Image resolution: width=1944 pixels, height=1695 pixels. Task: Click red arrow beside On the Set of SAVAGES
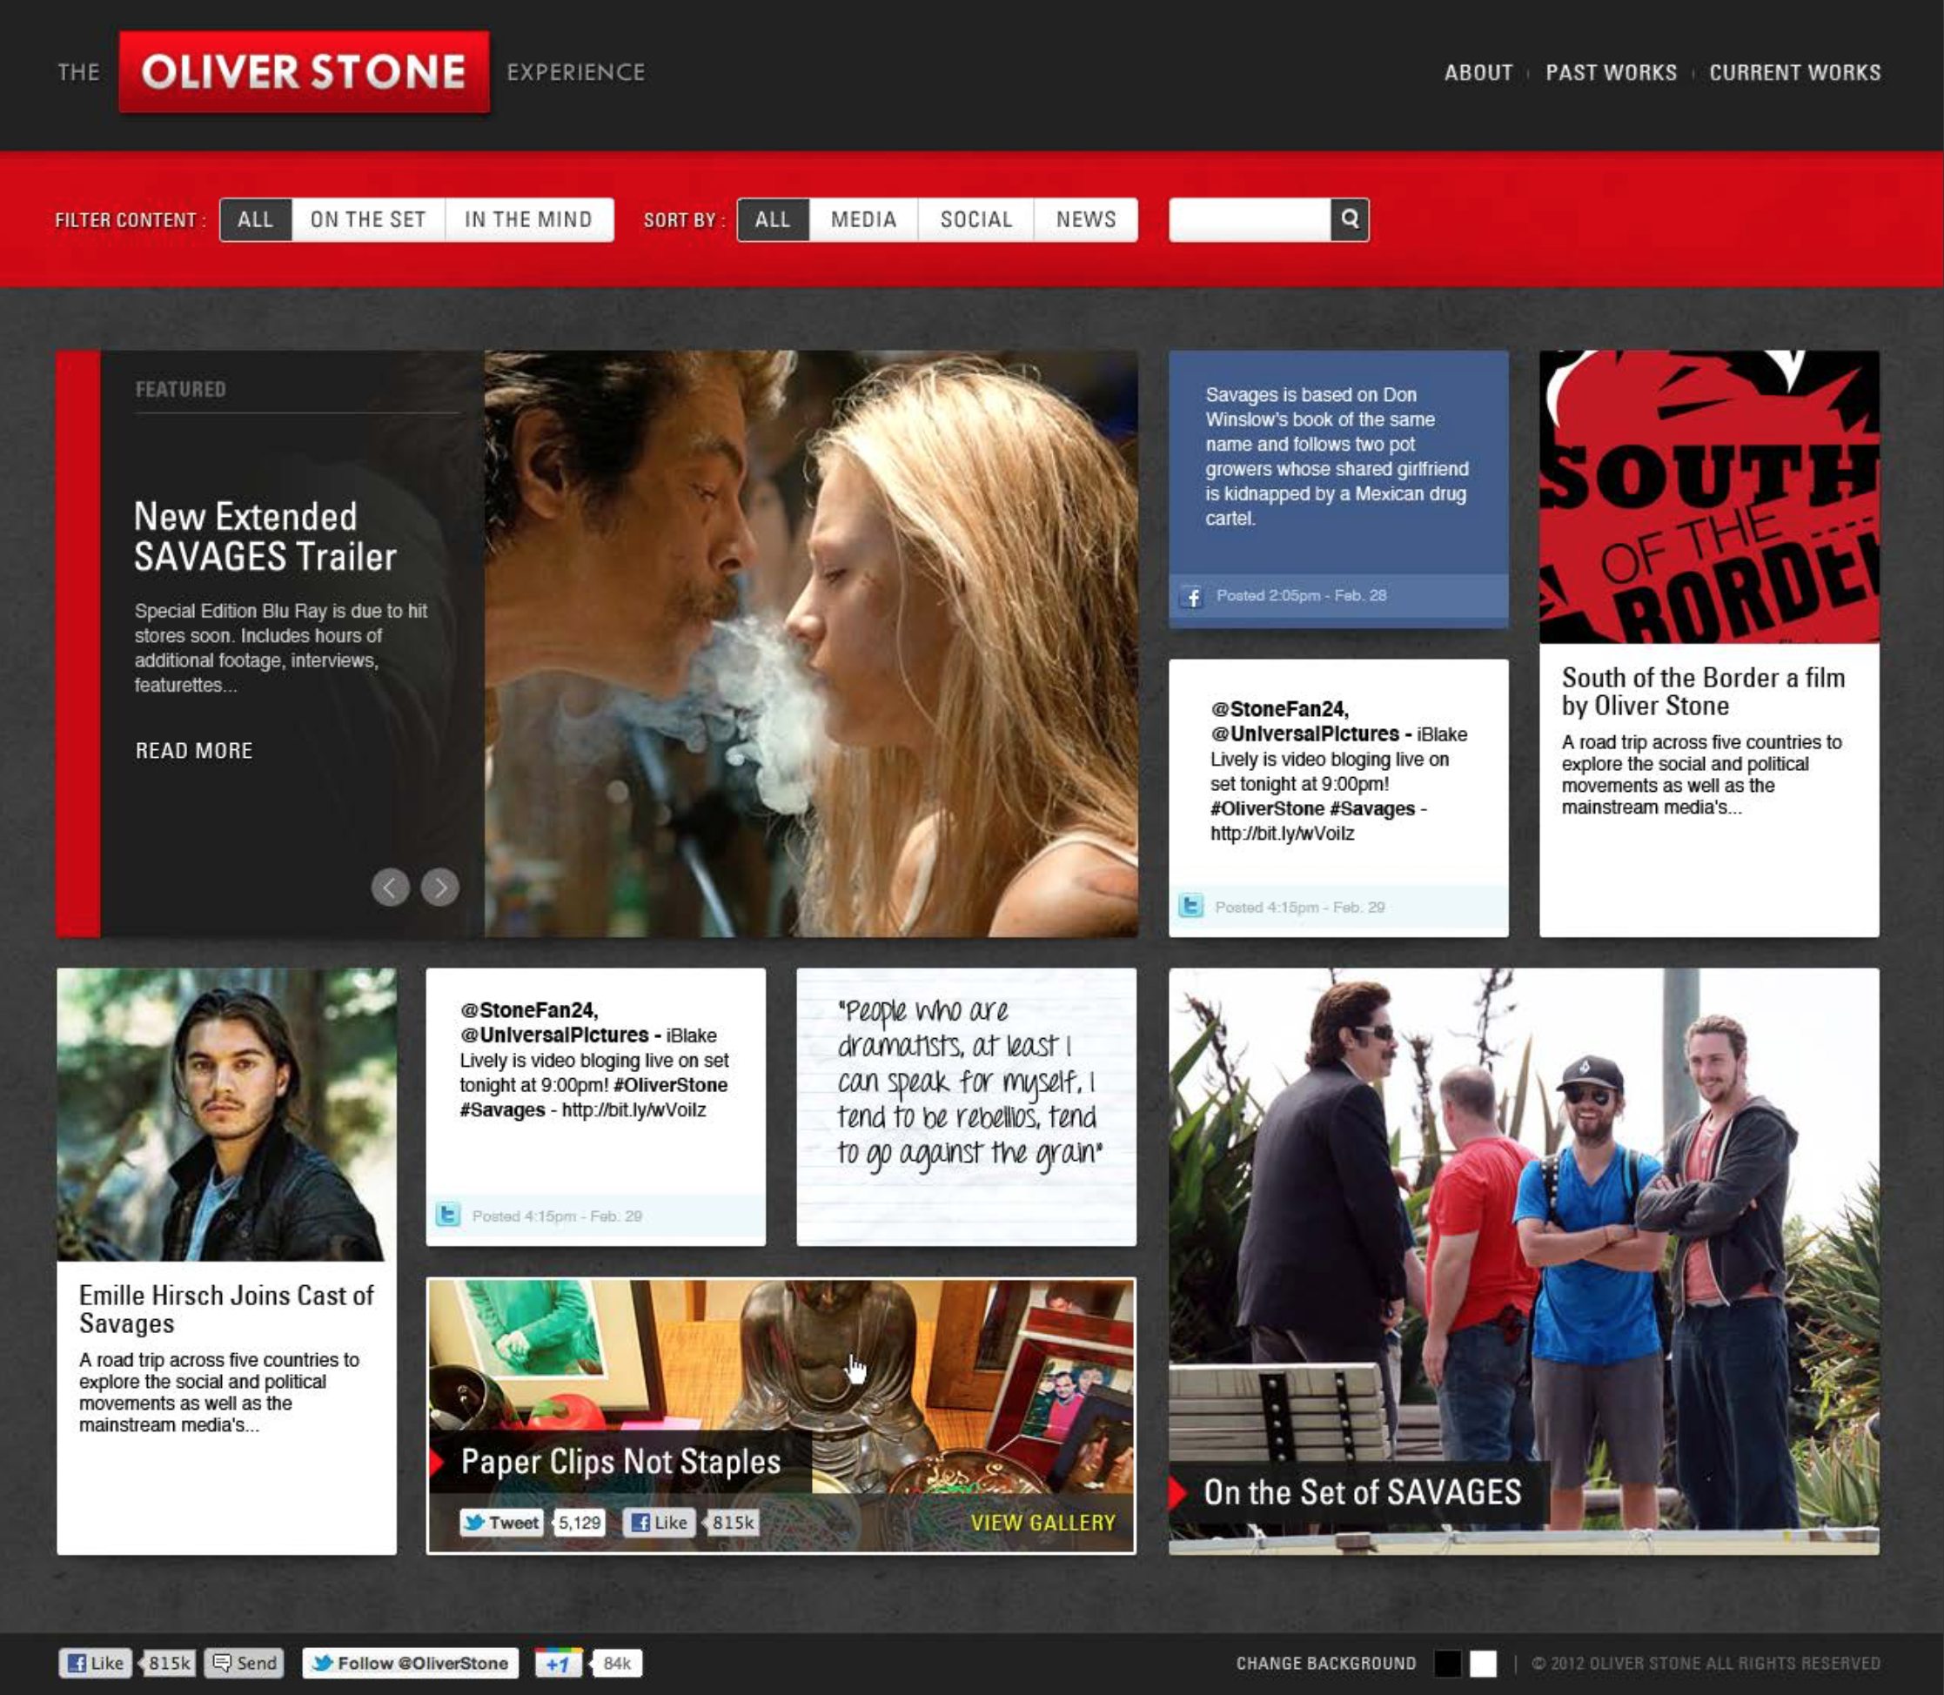click(1179, 1492)
